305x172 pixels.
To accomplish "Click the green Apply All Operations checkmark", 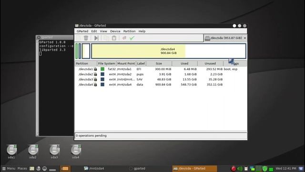I will tap(132, 38).
